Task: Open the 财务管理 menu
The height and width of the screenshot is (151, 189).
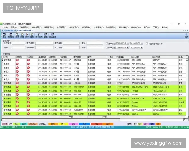Action: pos(110,27)
